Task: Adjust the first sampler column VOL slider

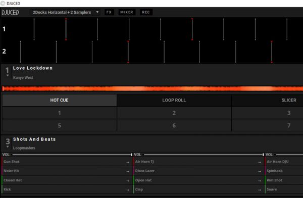Action: 72,155
